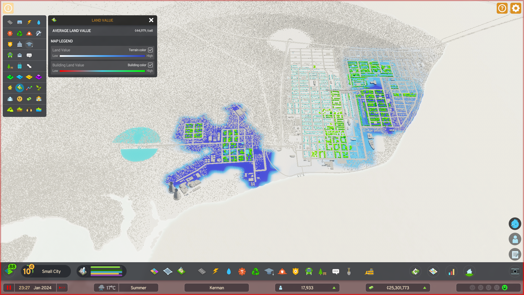Viewport: 524px width, 295px height.
Task: Click the population count 17,933
Action: 307,288
